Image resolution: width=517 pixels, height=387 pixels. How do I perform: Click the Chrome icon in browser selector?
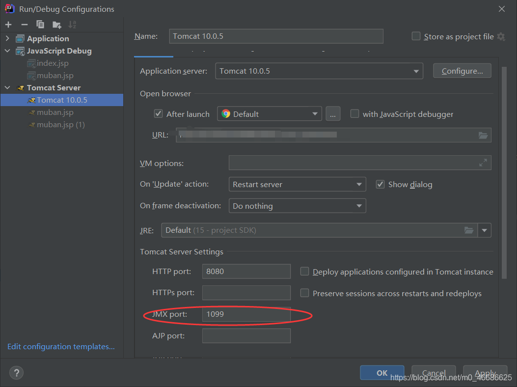pos(226,114)
